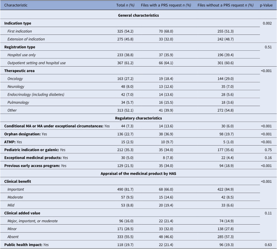Click the Files without a PRS request header
The width and height of the screenshot is (277, 249).
pos(225,5)
